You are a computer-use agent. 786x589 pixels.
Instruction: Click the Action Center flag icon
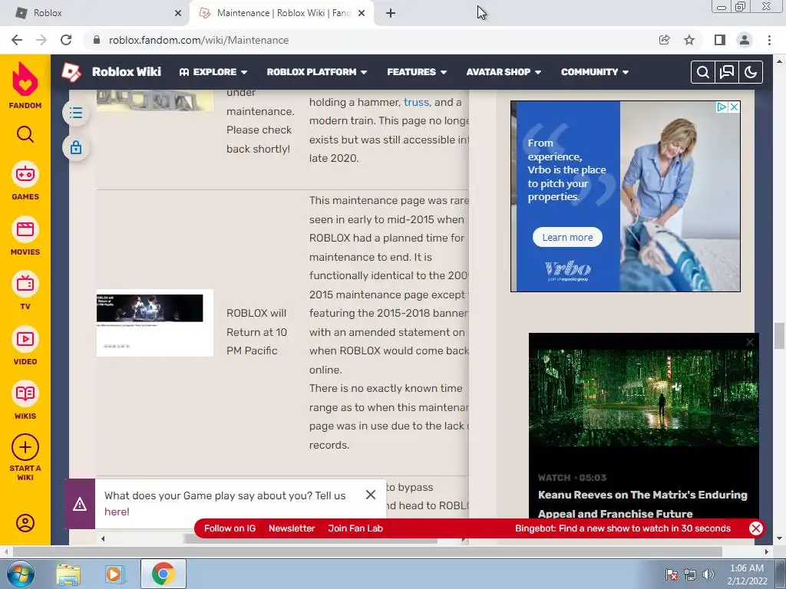coord(672,574)
